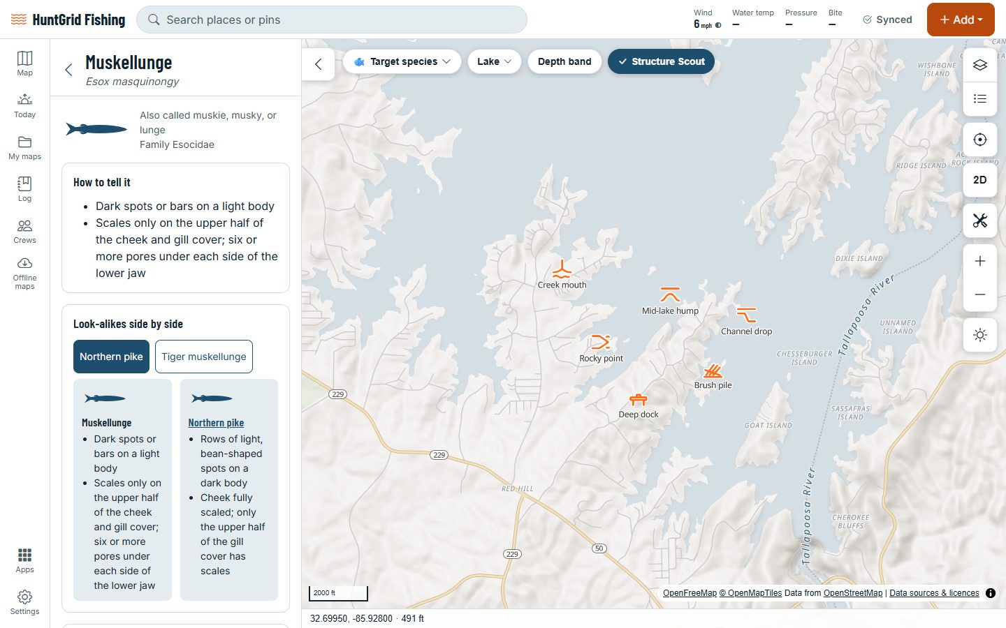The width and height of the screenshot is (1006, 628).
Task: Open the attribution info icon
Action: 991,593
